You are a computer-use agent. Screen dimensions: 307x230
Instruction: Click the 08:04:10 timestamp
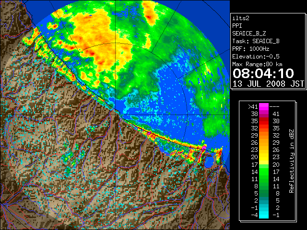[263, 73]
